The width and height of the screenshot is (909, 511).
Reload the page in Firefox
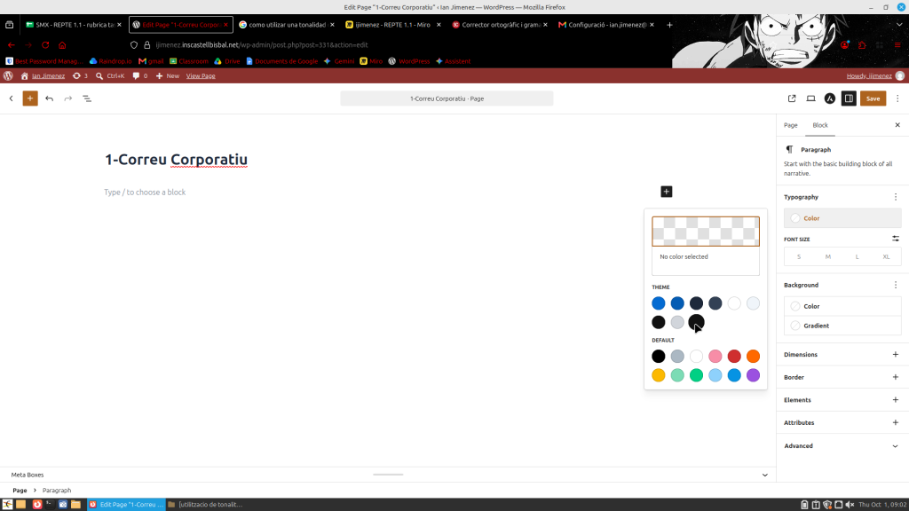point(45,44)
